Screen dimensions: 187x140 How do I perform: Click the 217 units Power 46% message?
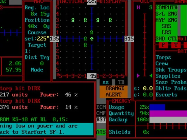tap(39, 95)
